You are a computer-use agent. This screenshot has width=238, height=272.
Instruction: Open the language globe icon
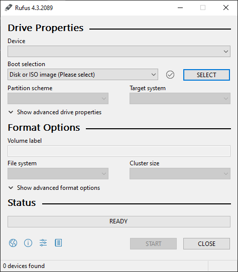[13, 243]
